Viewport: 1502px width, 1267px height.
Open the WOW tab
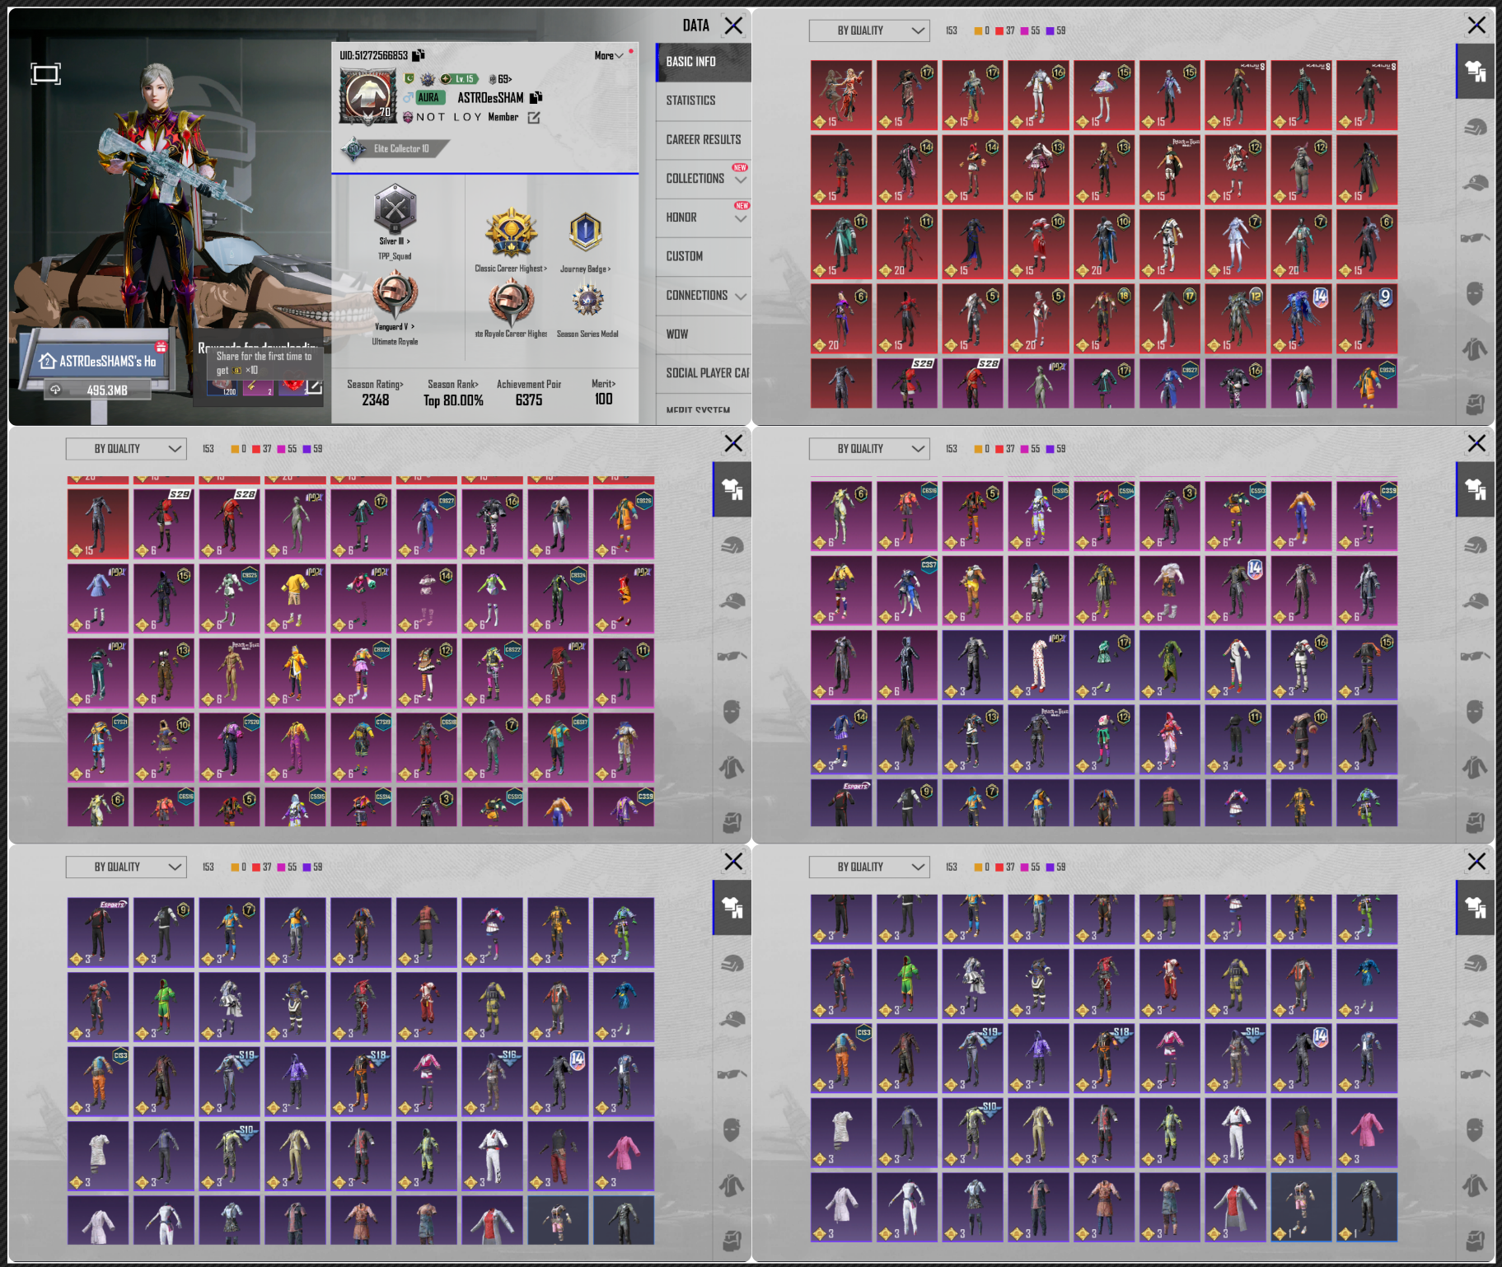[703, 334]
